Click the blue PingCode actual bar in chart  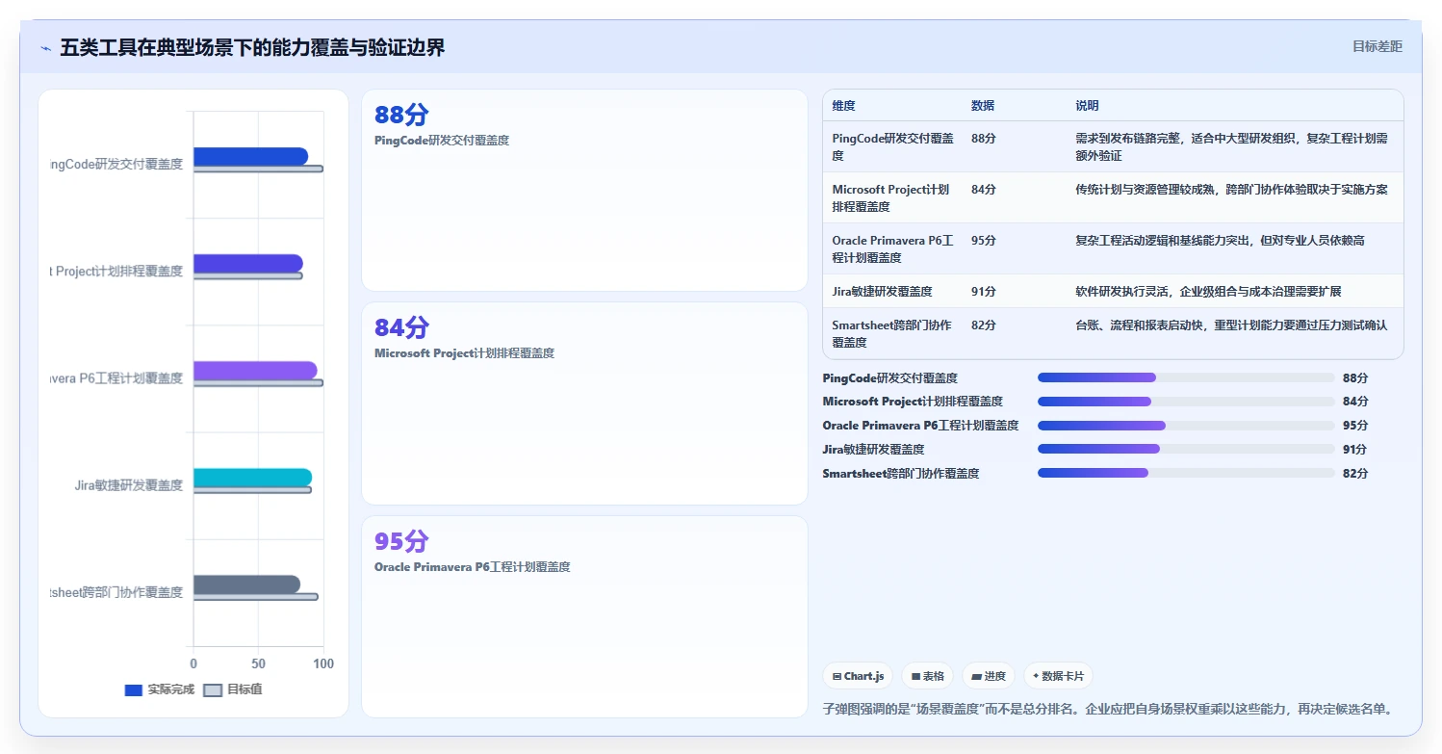pyautogui.click(x=250, y=156)
